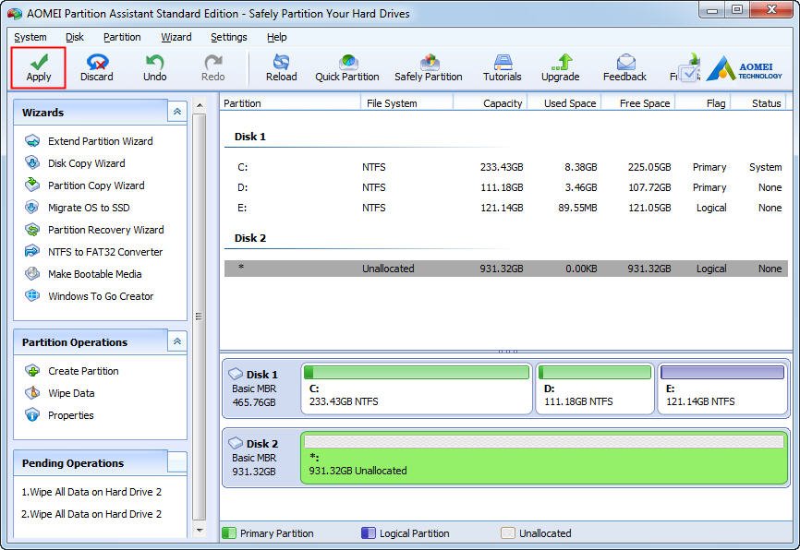
Task: Select the Disk 1 icon in disk map
Action: click(236, 374)
